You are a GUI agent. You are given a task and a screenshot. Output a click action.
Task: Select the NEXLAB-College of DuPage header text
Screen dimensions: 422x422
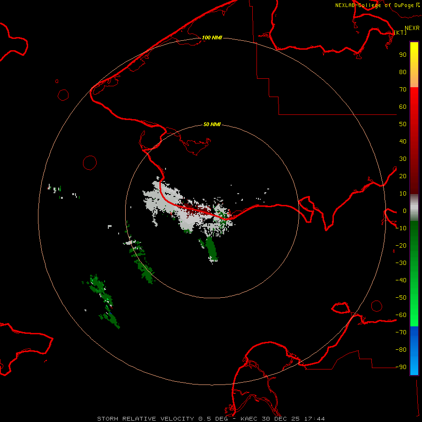point(377,5)
